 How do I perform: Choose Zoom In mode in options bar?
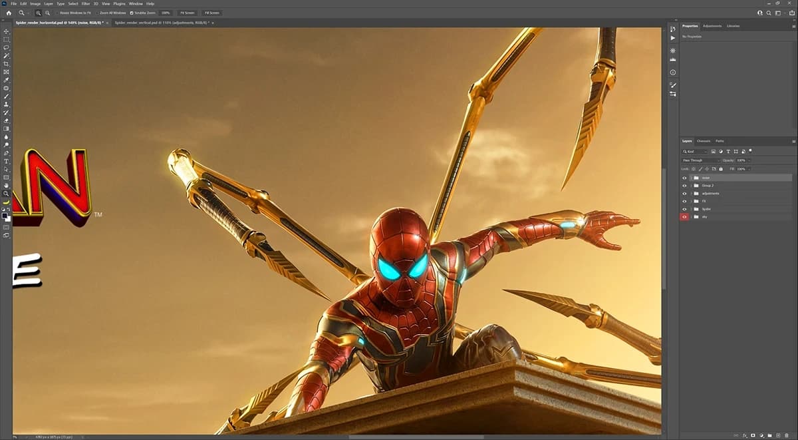pyautogui.click(x=39, y=13)
